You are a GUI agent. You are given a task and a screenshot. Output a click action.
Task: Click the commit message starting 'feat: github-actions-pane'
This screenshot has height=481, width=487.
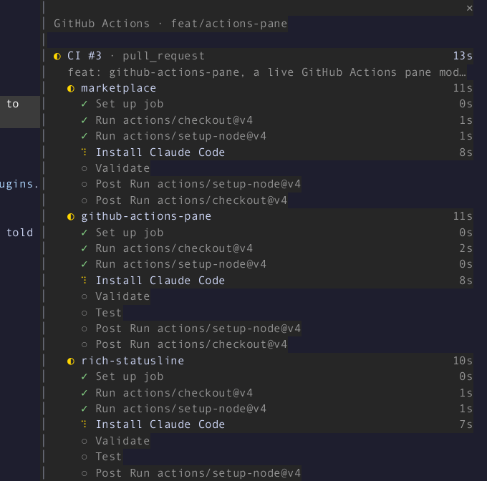[267, 72]
